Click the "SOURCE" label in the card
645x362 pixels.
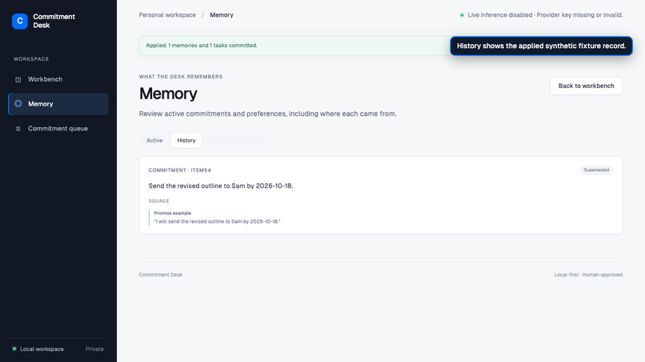coord(158,201)
